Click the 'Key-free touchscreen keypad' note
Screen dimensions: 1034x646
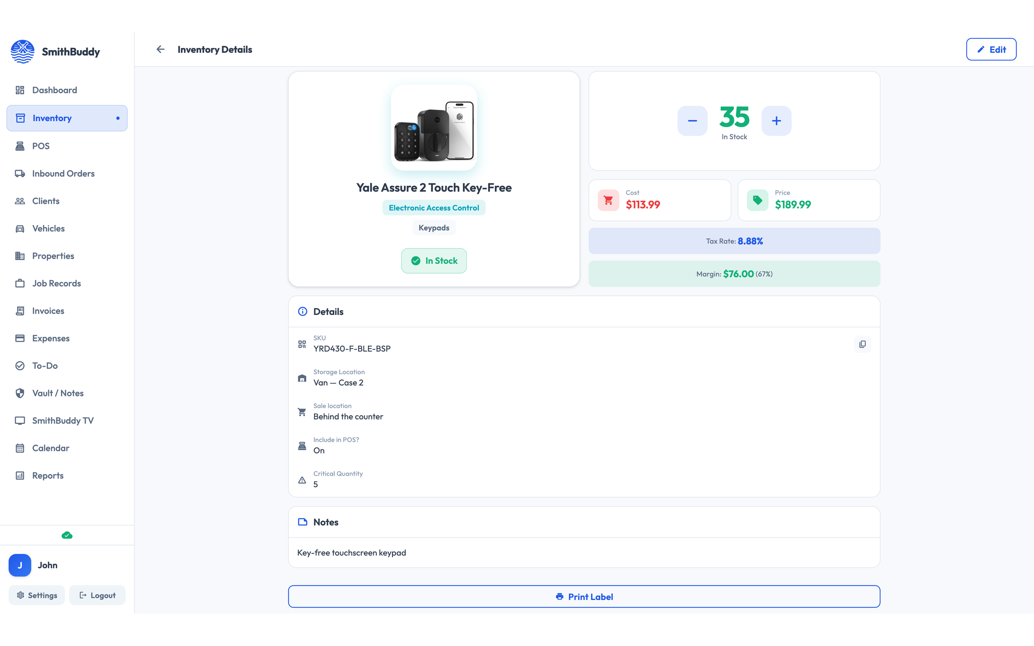pos(352,553)
